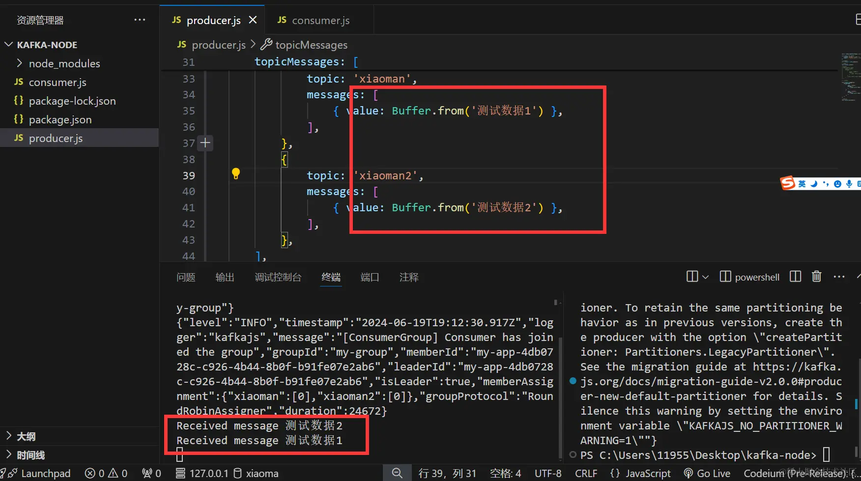Click the forwarded ports antenna indicator
The image size is (861, 481).
(x=151, y=473)
